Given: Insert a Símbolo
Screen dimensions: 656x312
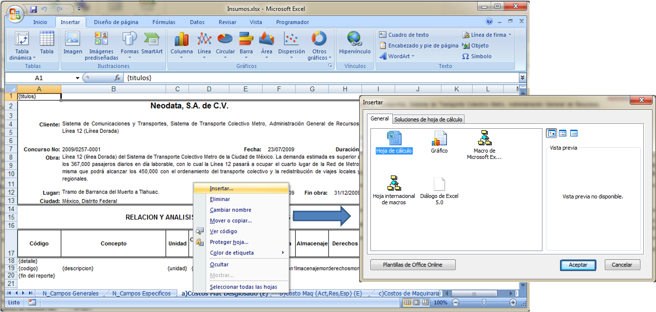Looking at the screenshot, I should click(x=477, y=57).
